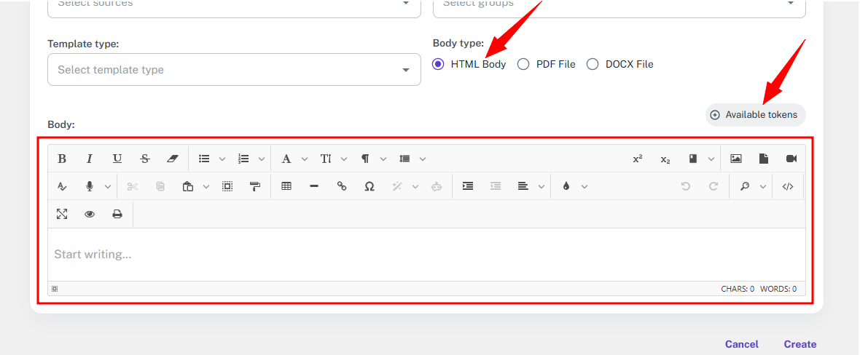Expand the text alignment dropdown

542,186
